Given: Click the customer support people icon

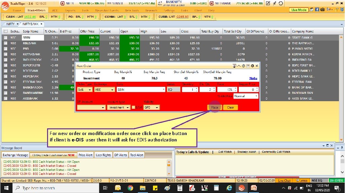Looking at the screenshot, I should coord(312,10).
